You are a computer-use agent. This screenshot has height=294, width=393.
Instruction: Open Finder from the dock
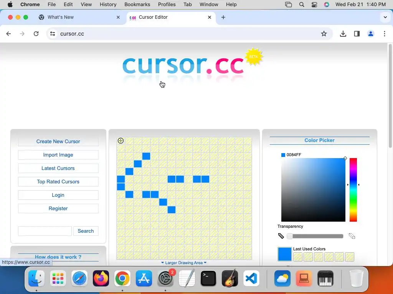click(x=36, y=278)
